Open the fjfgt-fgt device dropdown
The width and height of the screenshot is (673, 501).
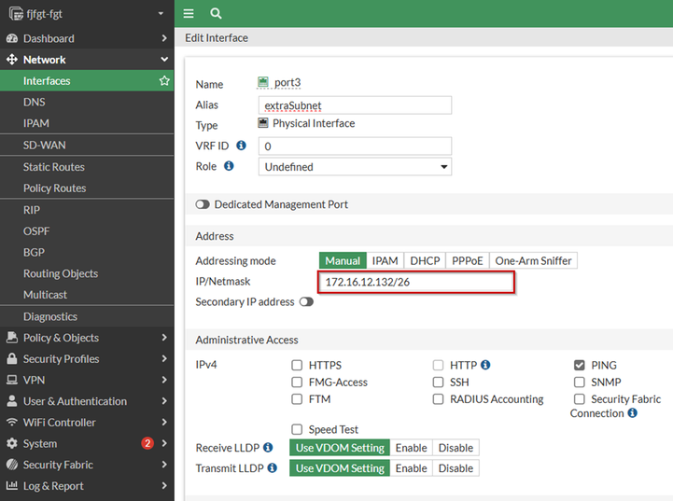[87, 14]
